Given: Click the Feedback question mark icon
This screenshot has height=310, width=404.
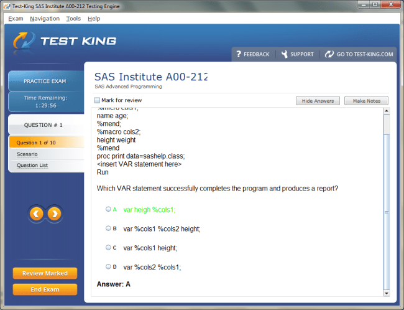Looking at the screenshot, I should [239, 54].
